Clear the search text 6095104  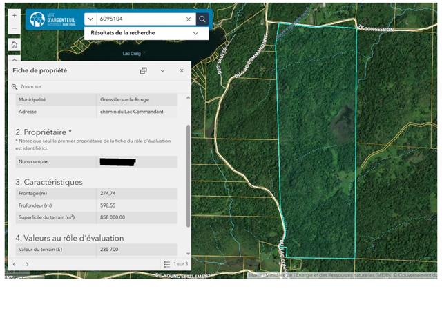point(188,19)
